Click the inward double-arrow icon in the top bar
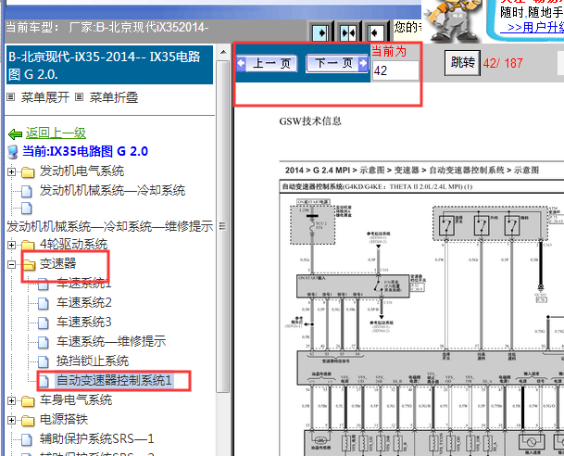564x456 pixels. [348, 33]
